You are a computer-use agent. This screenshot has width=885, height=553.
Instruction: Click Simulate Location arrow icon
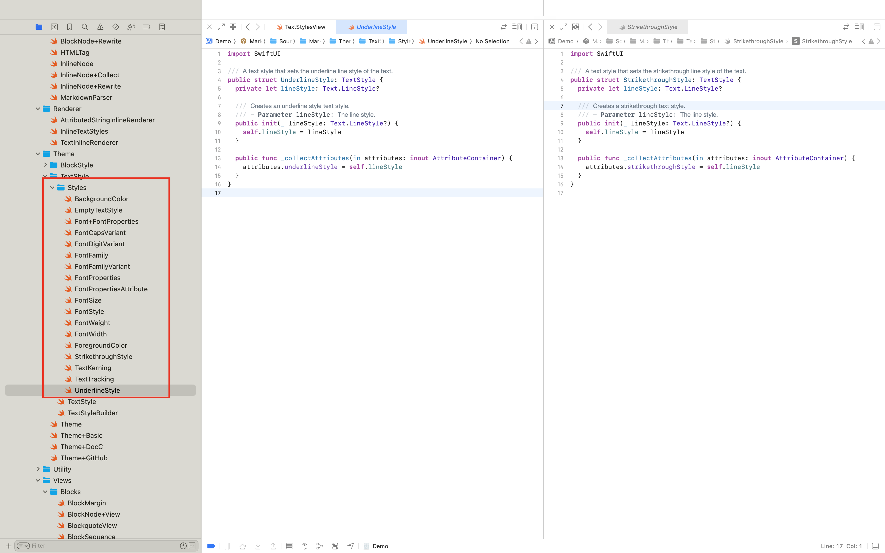(350, 546)
